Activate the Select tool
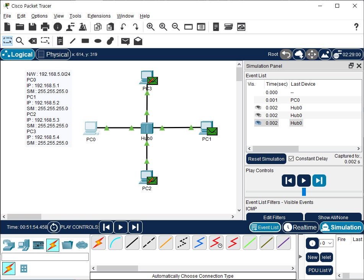Viewport: 364px width, 280px height. [x=7, y=41]
